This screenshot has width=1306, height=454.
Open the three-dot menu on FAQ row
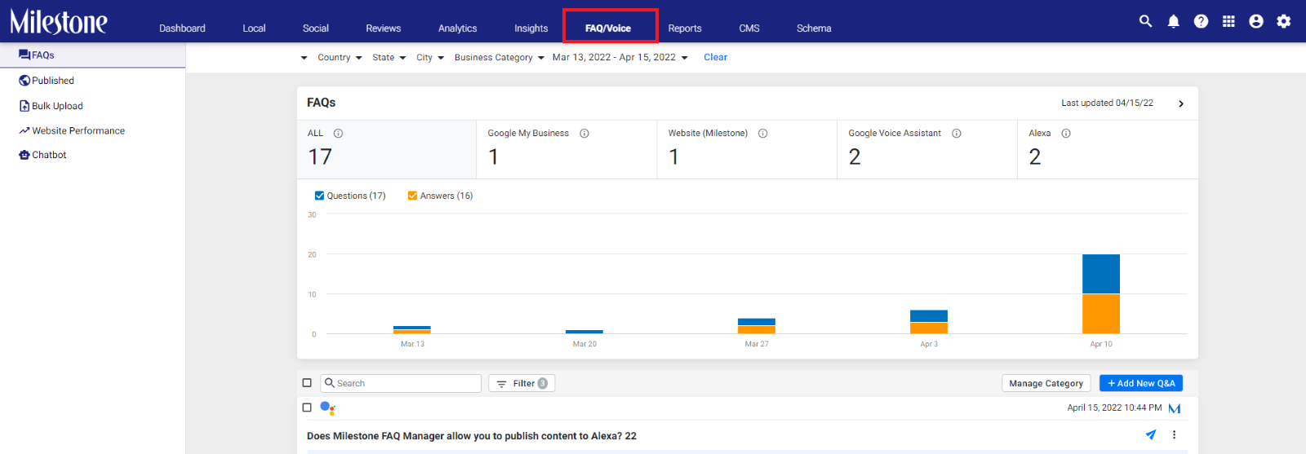point(1174,435)
